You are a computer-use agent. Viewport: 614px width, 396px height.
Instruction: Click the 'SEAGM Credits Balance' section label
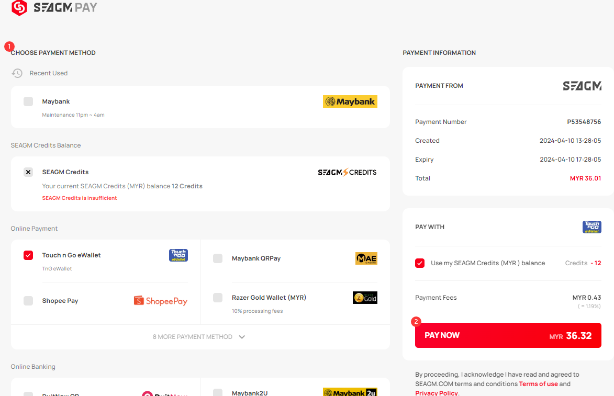coord(46,145)
